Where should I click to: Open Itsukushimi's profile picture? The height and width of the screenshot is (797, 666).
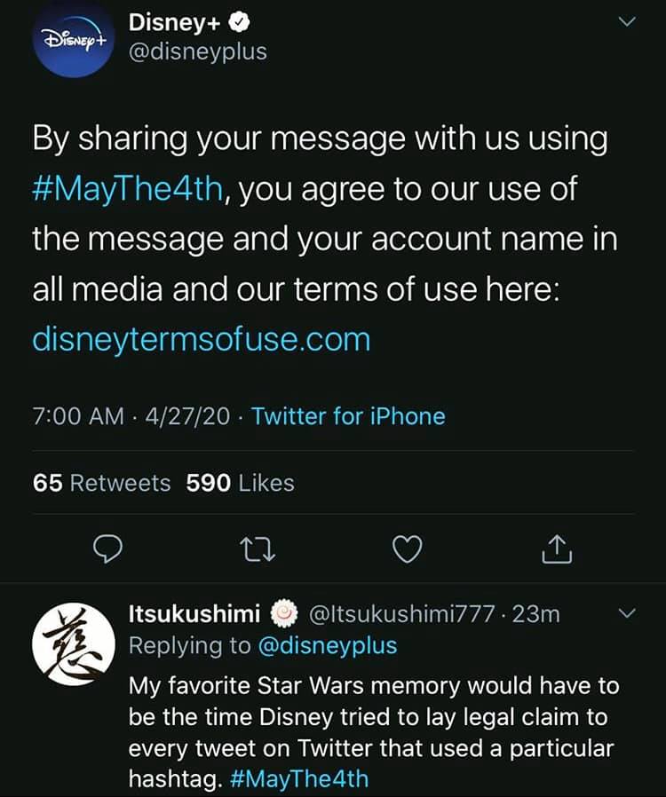(x=75, y=645)
